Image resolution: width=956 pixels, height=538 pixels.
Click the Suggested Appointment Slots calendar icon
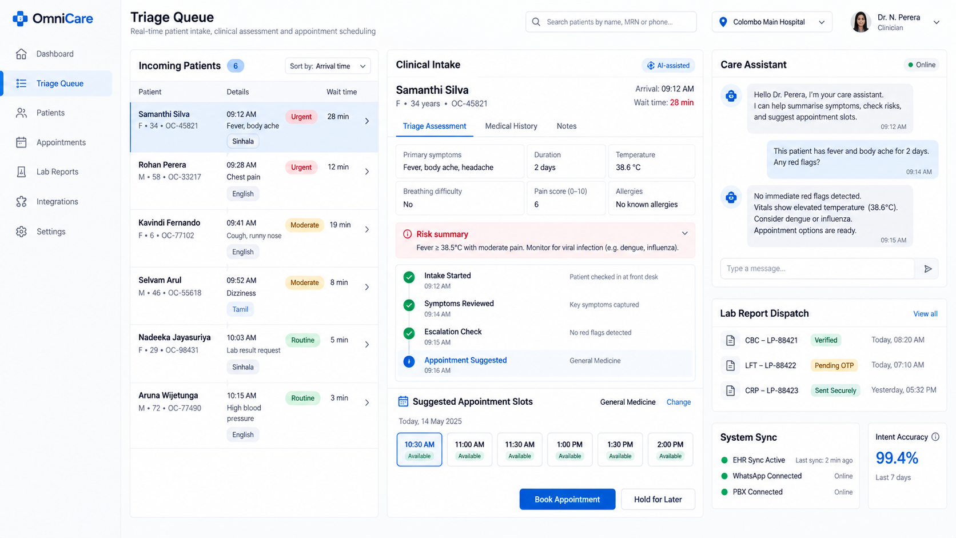pos(403,401)
